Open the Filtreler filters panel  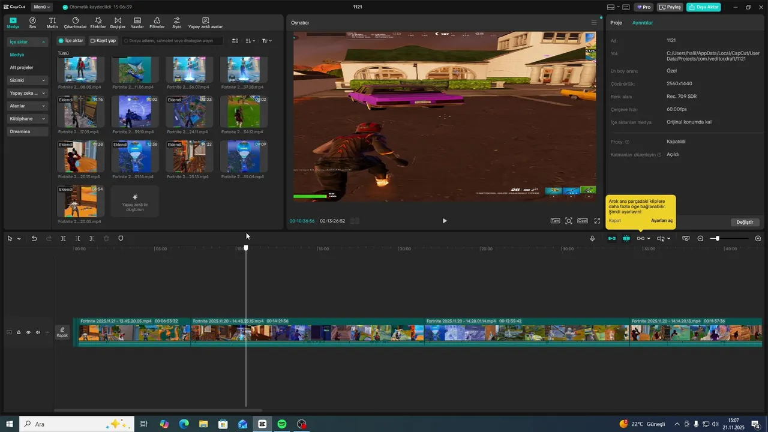click(x=157, y=23)
